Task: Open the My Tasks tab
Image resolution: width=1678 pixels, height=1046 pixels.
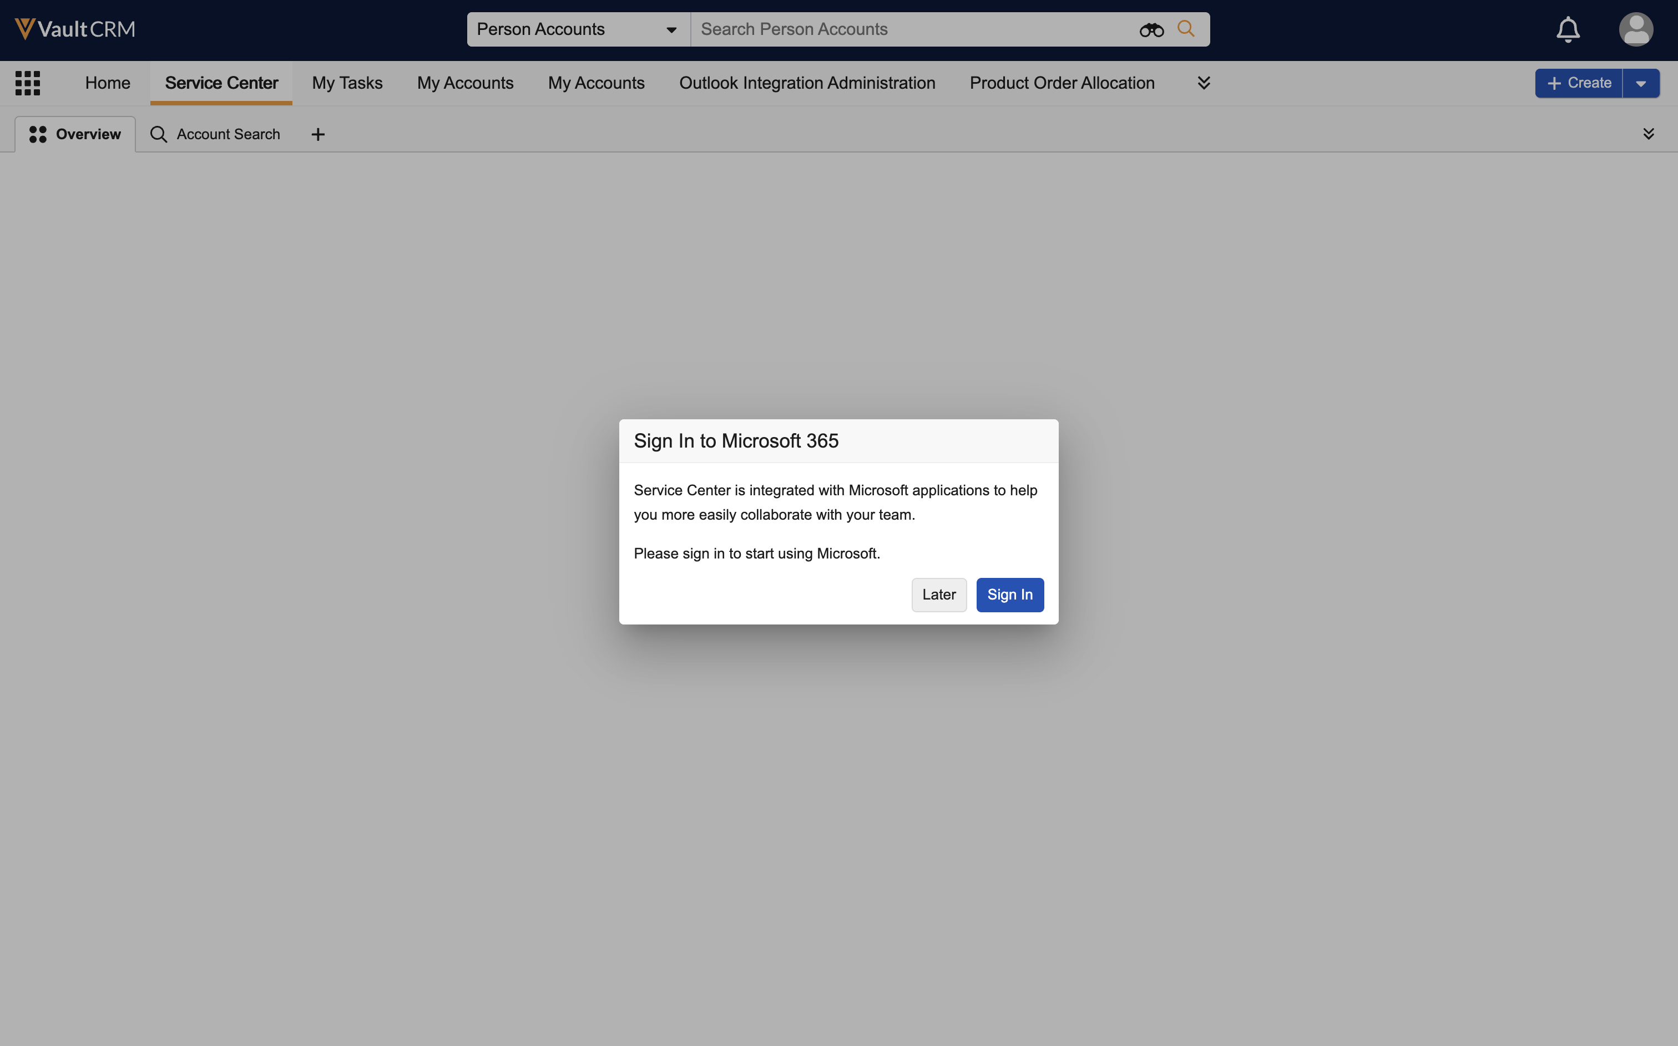Action: click(347, 83)
